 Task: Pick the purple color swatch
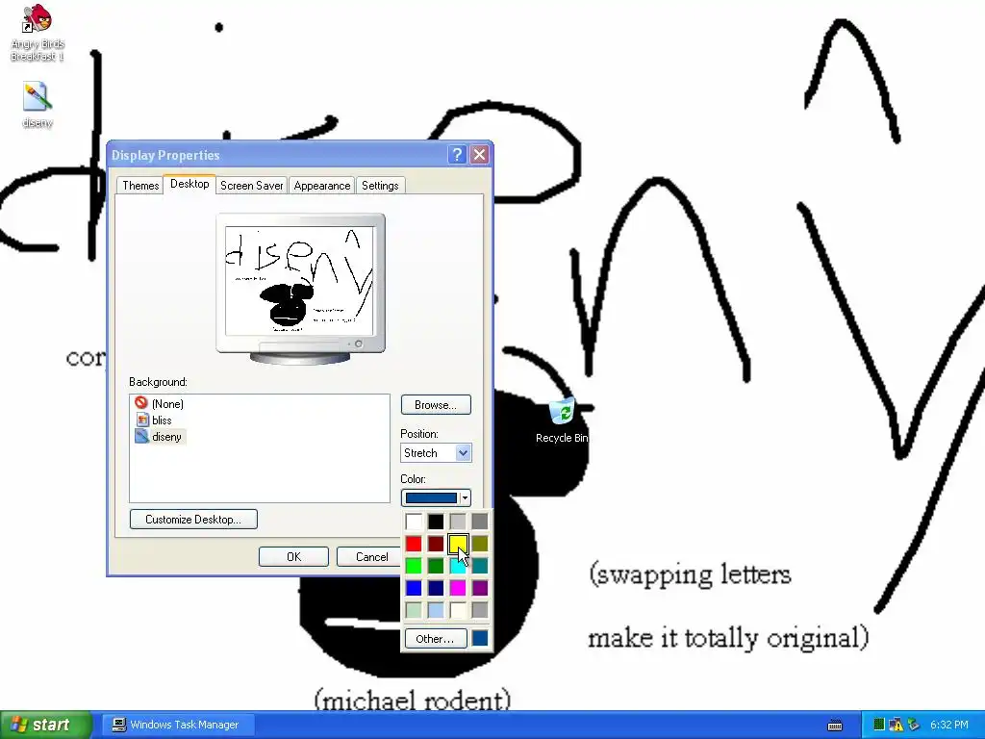tap(479, 588)
